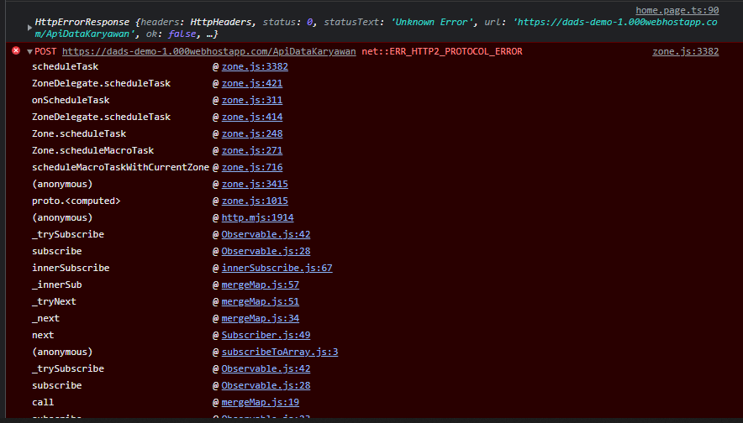The width and height of the screenshot is (743, 423).
Task: Click the onScheduleTask function name
Action: point(71,101)
